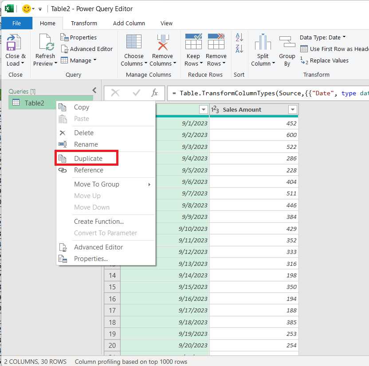Click the fx function icon
The height and width of the screenshot is (366, 369).
tap(154, 93)
